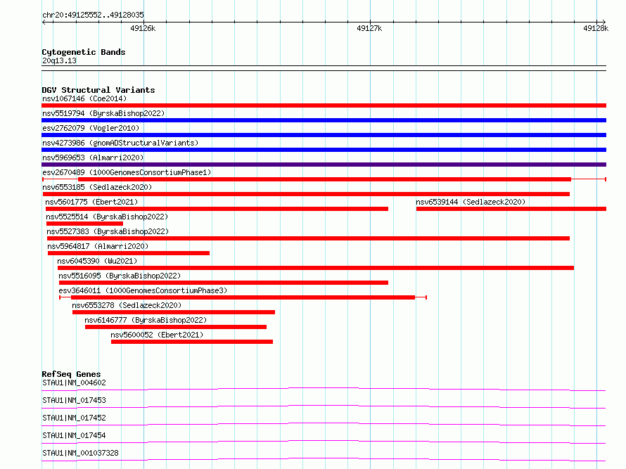Select the red bar under esv2670489
Screen dimensions: 626x469
tap(324, 179)
